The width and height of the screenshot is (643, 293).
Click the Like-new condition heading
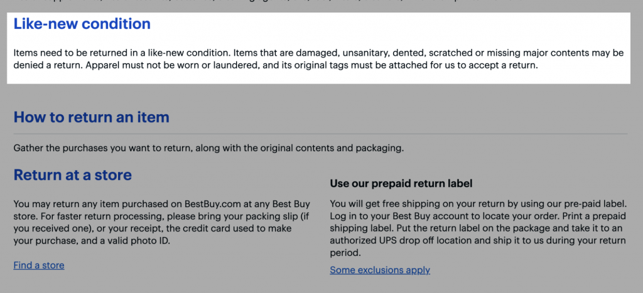click(x=82, y=24)
